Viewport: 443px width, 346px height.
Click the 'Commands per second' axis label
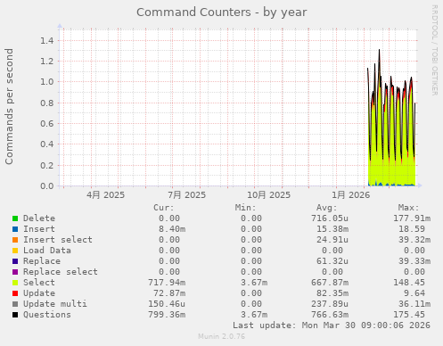pyautogui.click(x=9, y=106)
